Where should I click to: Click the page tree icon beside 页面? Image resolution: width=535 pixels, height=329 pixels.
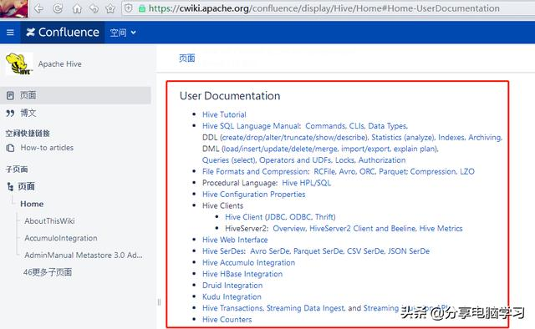tap(10, 186)
